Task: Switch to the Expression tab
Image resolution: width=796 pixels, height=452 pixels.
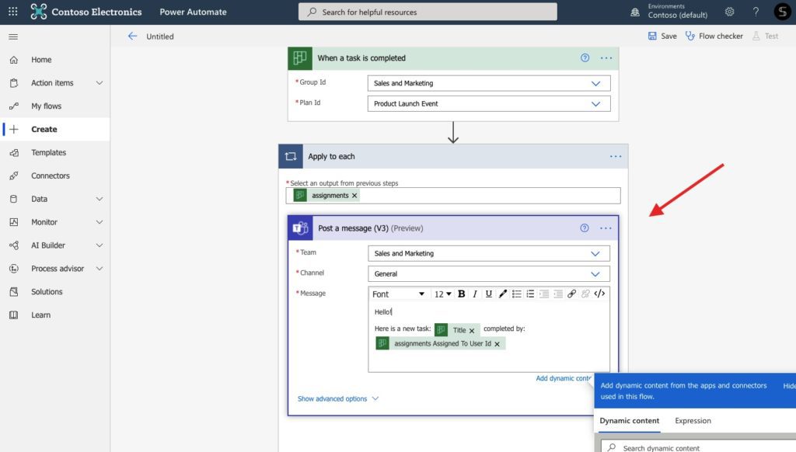Action: (693, 421)
